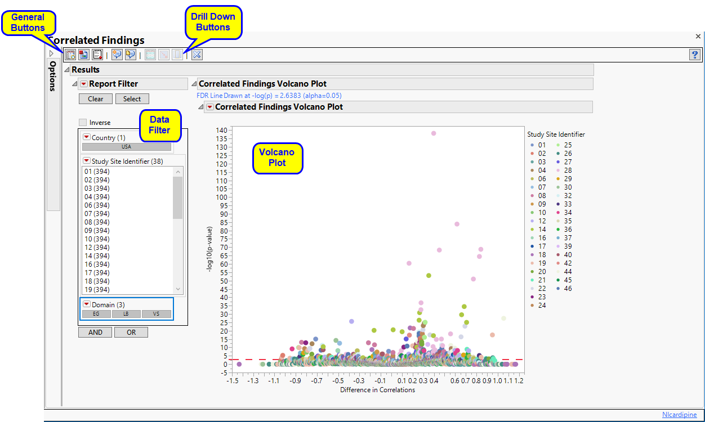Click the notepad with red dot icon
This screenshot has height=422, width=705.
(97, 55)
